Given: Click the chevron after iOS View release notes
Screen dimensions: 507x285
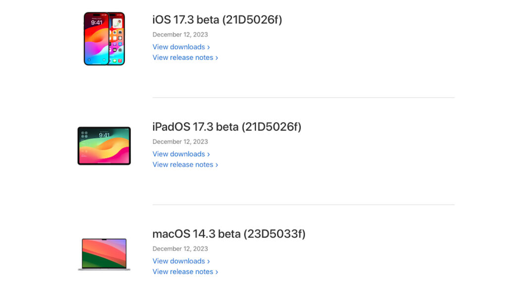Looking at the screenshot, I should click(216, 57).
